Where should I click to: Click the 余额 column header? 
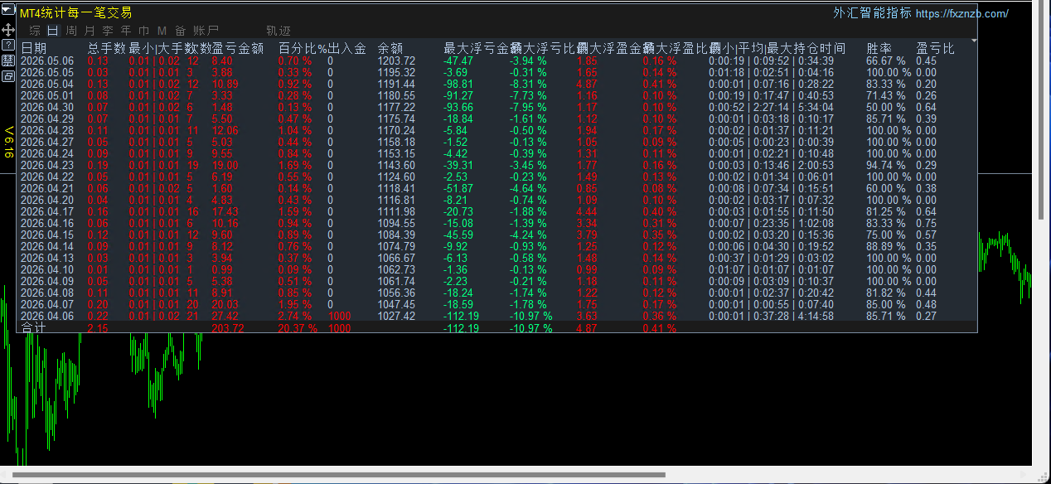click(390, 48)
